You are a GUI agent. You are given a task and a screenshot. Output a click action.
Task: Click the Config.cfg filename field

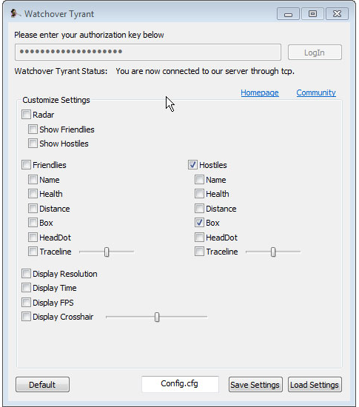point(180,384)
